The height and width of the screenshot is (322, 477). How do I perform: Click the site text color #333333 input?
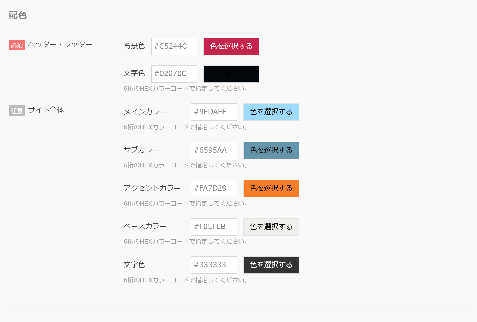214,265
